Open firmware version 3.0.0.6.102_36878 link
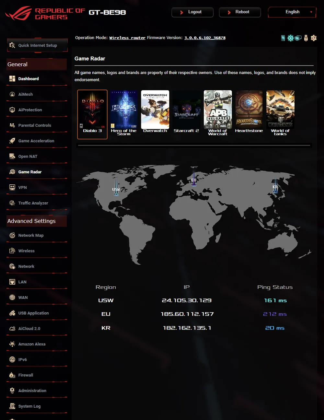This screenshot has height=420, width=324. [205, 38]
